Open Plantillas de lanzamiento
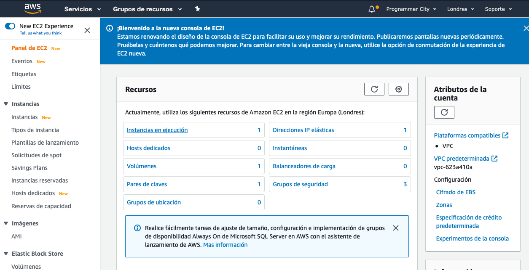This screenshot has height=270, width=529. click(x=45, y=143)
